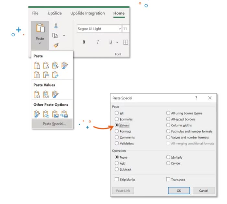Choose the No Borders paste icon
227x204 pixels.
pos(37,75)
